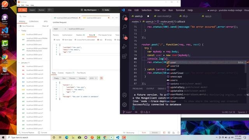Open Find and Replace in Postman footer

tap(26, 133)
